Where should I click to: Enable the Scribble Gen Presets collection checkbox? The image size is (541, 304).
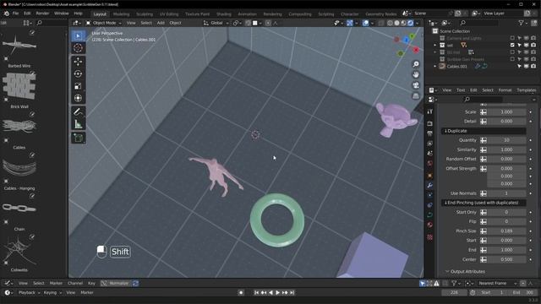[512, 59]
